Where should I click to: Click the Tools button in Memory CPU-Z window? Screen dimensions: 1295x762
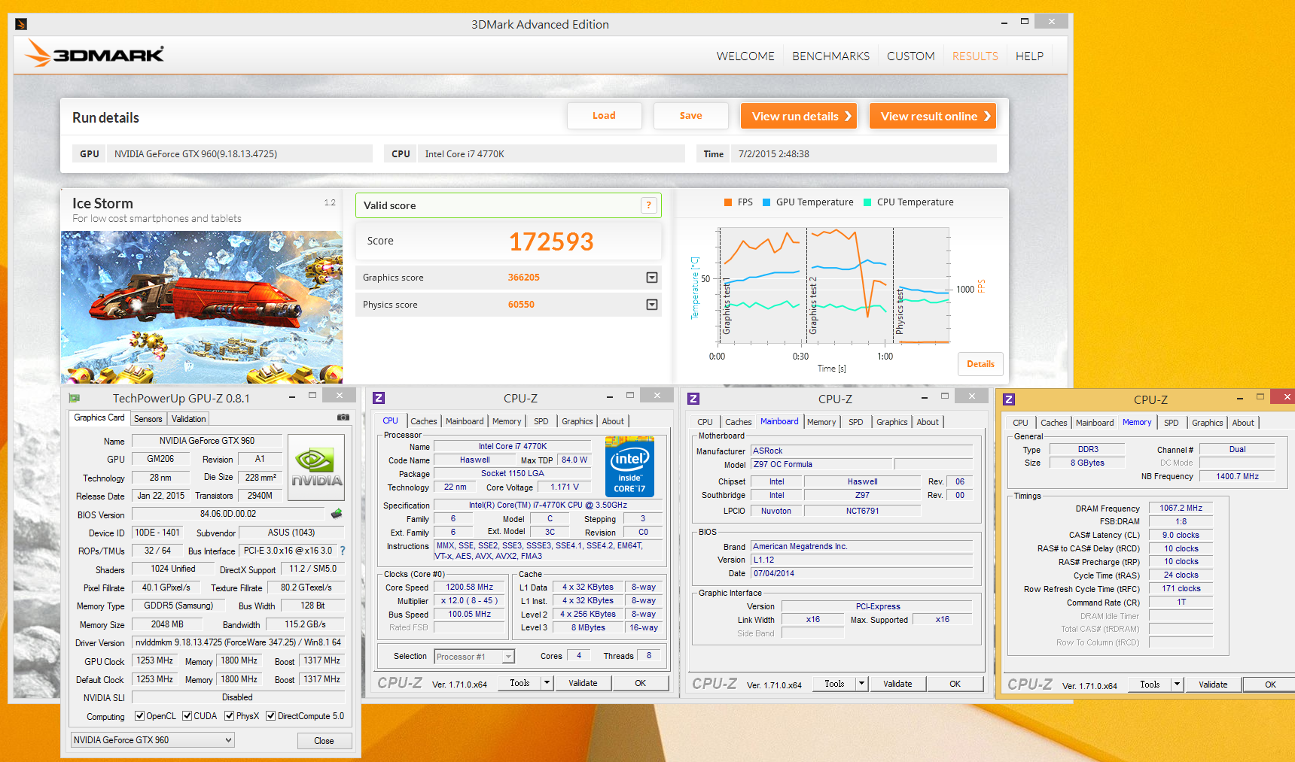tap(1150, 685)
